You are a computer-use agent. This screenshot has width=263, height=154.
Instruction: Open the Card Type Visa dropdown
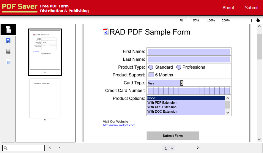coord(166,83)
